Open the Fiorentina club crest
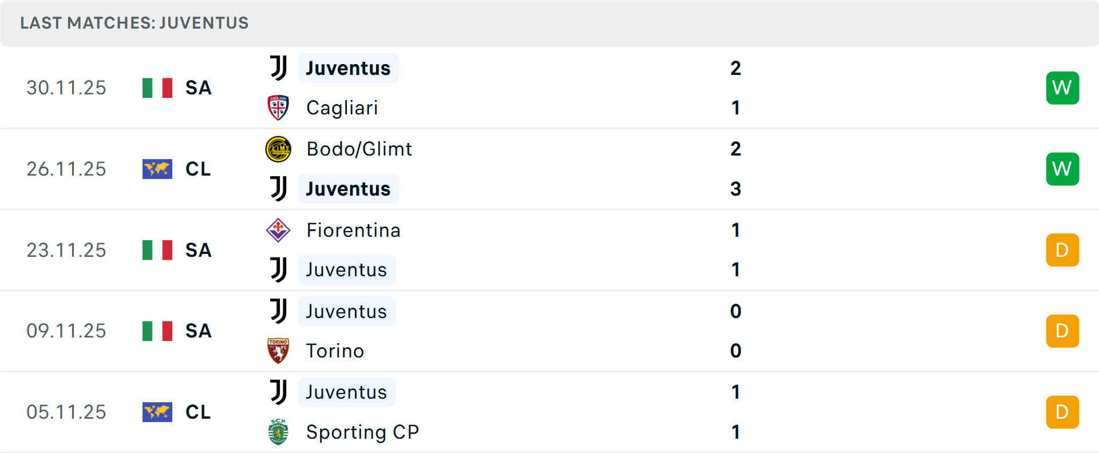 (x=278, y=230)
